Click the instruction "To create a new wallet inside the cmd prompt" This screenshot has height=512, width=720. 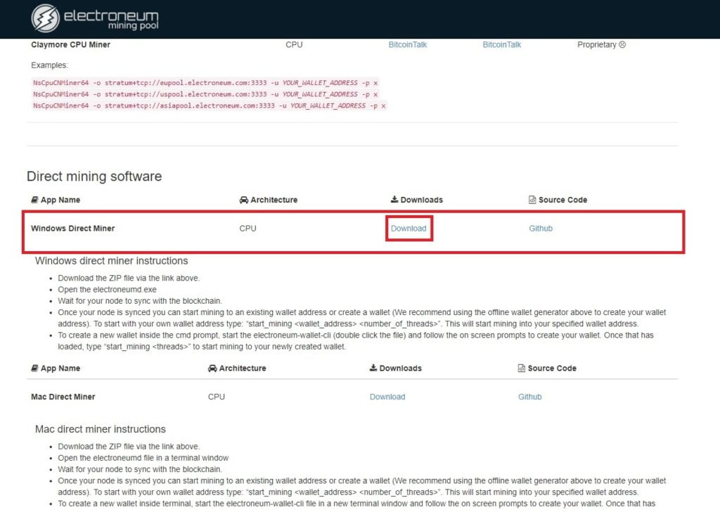tap(355, 340)
